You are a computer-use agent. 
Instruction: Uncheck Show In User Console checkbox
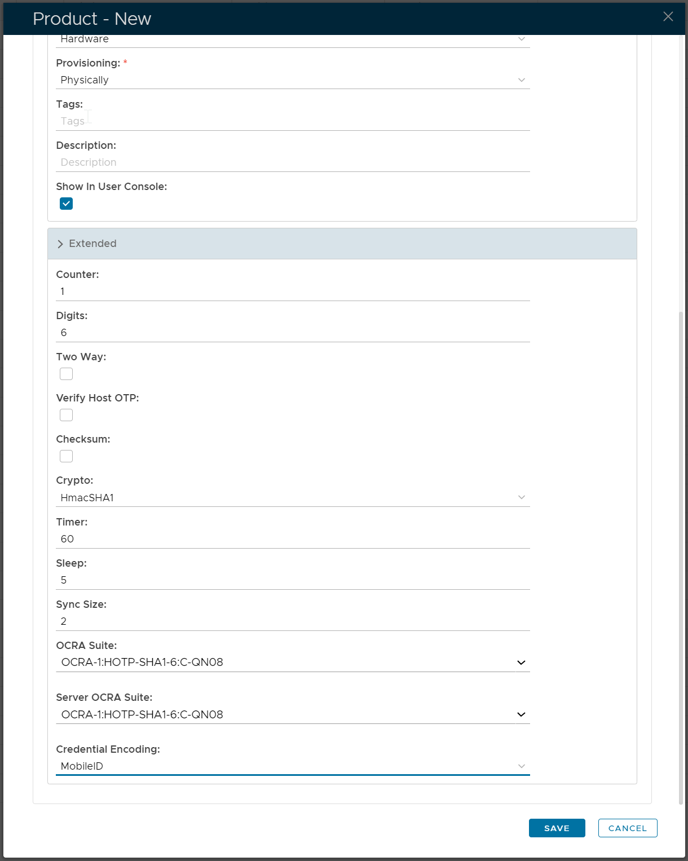67,204
